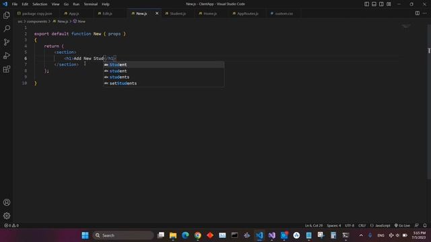The height and width of the screenshot is (242, 431).
Task: Open Task View on the taskbar
Action: click(161, 235)
